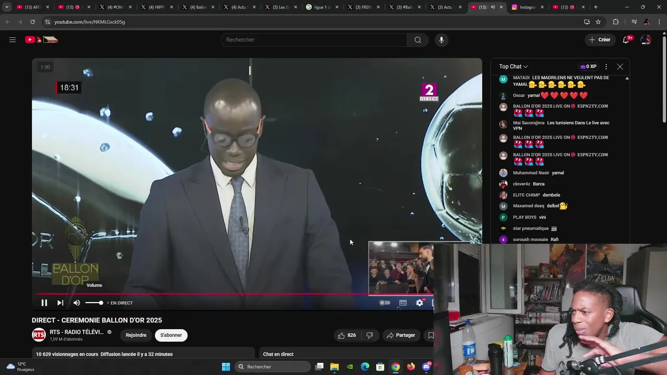This screenshot has height=375, width=667.
Task: Reload the page with browser refresh
Action: coord(32,22)
